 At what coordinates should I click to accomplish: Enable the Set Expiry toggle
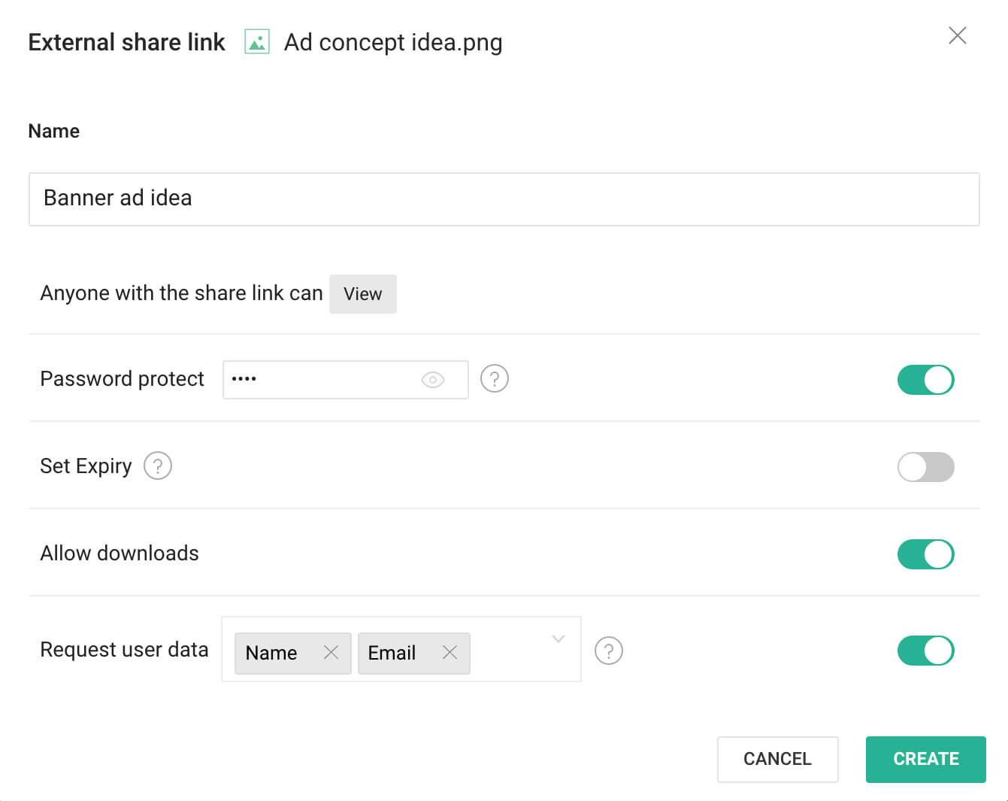(925, 467)
